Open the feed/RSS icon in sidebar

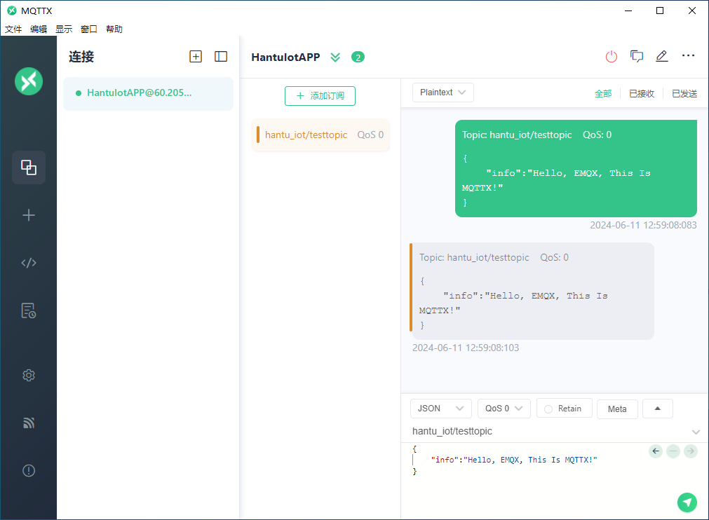point(29,423)
